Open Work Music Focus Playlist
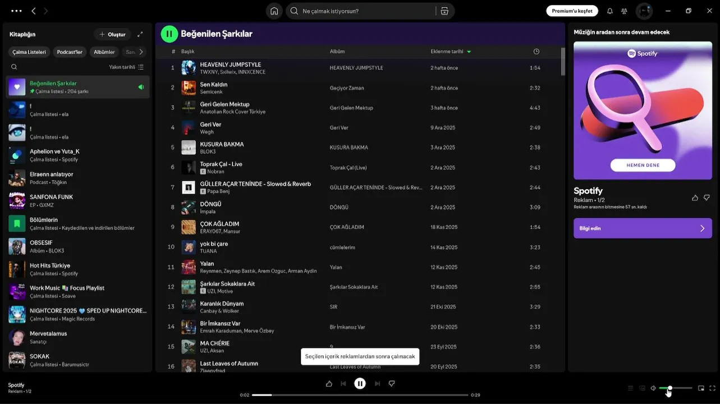The width and height of the screenshot is (720, 404). [x=78, y=292]
